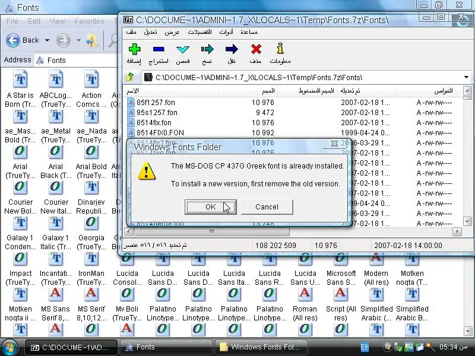This screenshot has height=356, width=475.
Task: Click Cancel in the Windows Fonts Folder dialog
Action: click(267, 206)
